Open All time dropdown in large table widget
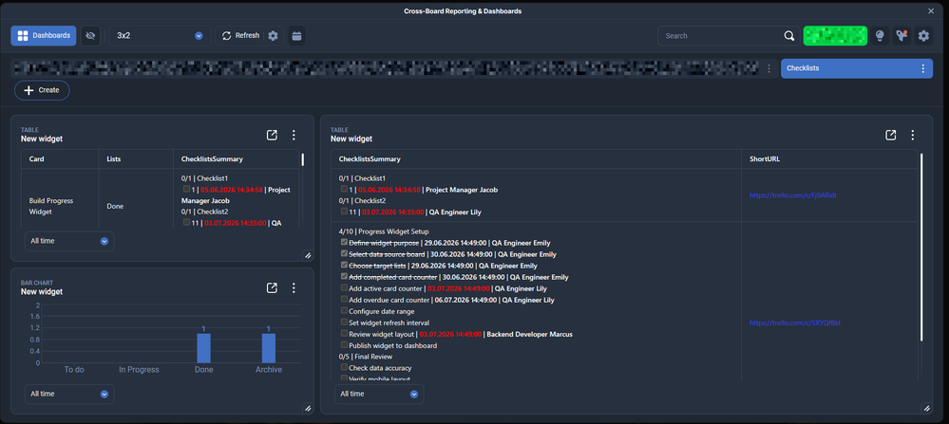The image size is (949, 424). [379, 394]
